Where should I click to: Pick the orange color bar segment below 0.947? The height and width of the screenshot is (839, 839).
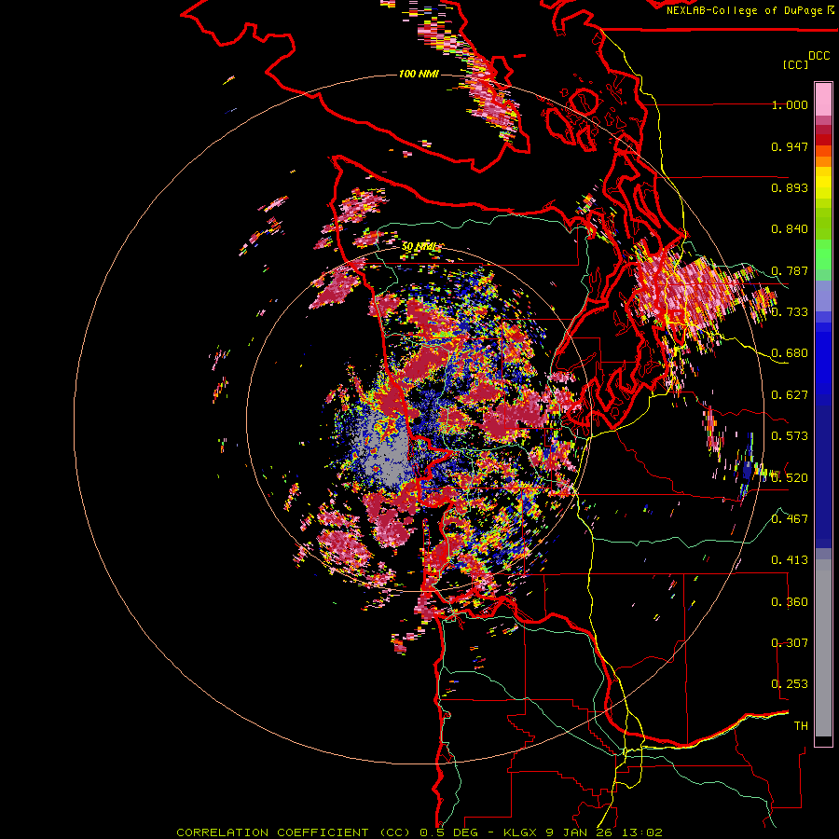(823, 161)
